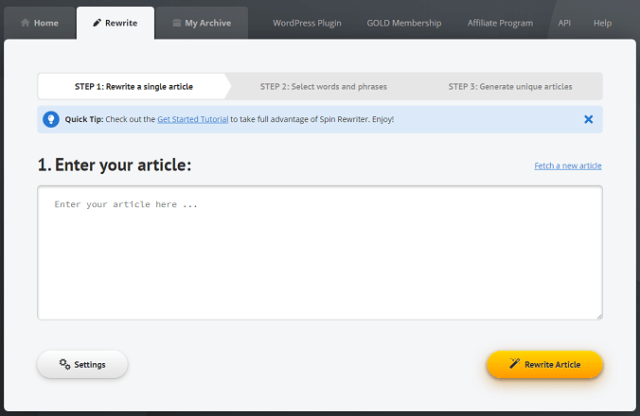The width and height of the screenshot is (640, 416).
Task: Go to the Home tab
Action: (x=40, y=23)
